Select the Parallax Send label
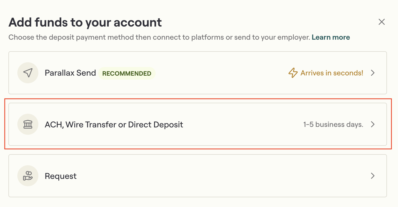Viewport: 398px width, 207px height. [70, 73]
